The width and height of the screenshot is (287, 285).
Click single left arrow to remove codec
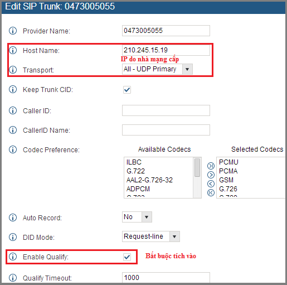211,183
